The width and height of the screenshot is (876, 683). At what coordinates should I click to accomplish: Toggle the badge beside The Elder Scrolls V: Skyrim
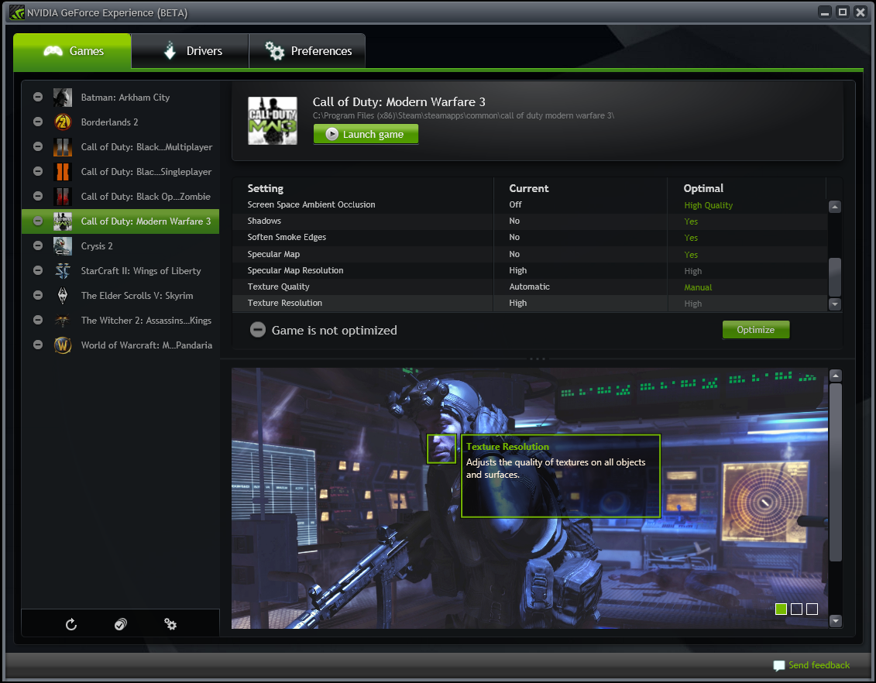(x=37, y=295)
